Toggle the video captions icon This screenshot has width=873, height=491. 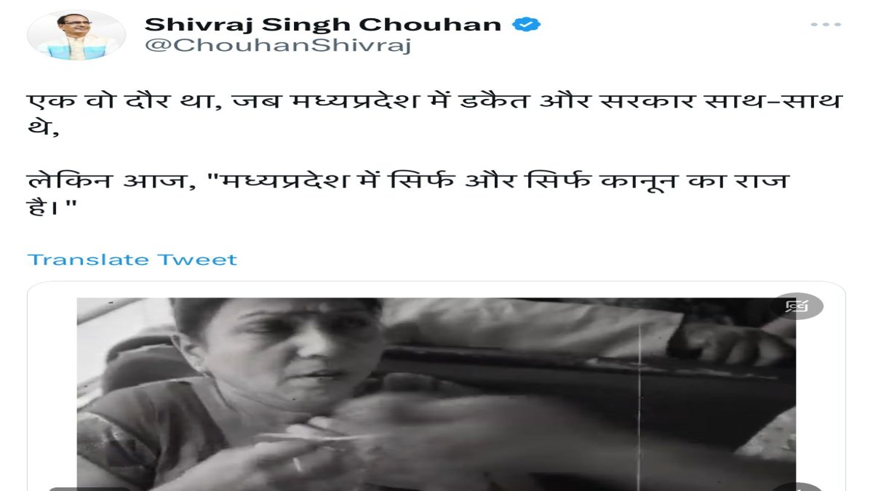[x=797, y=306]
